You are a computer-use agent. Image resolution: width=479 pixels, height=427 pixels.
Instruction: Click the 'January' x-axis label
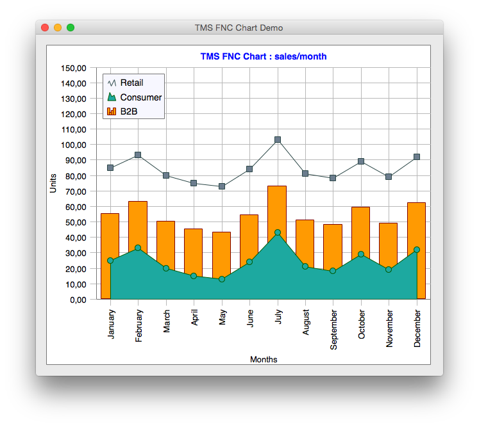pos(112,324)
